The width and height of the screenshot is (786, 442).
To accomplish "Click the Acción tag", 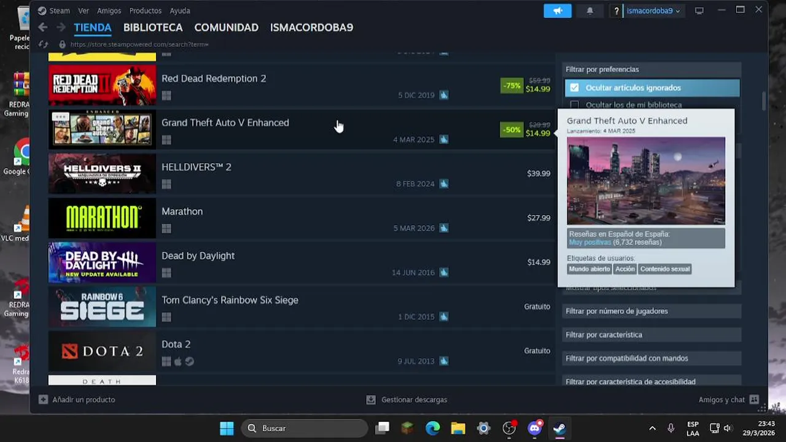I will coord(625,269).
